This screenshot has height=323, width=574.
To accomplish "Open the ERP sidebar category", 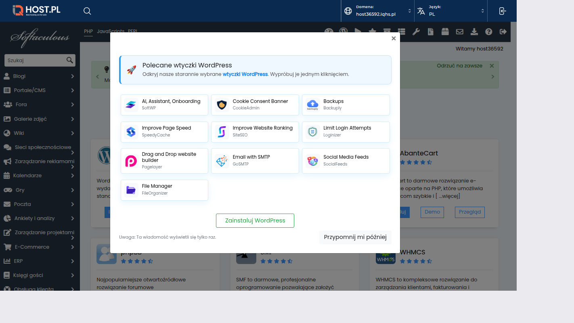I will coord(40,261).
